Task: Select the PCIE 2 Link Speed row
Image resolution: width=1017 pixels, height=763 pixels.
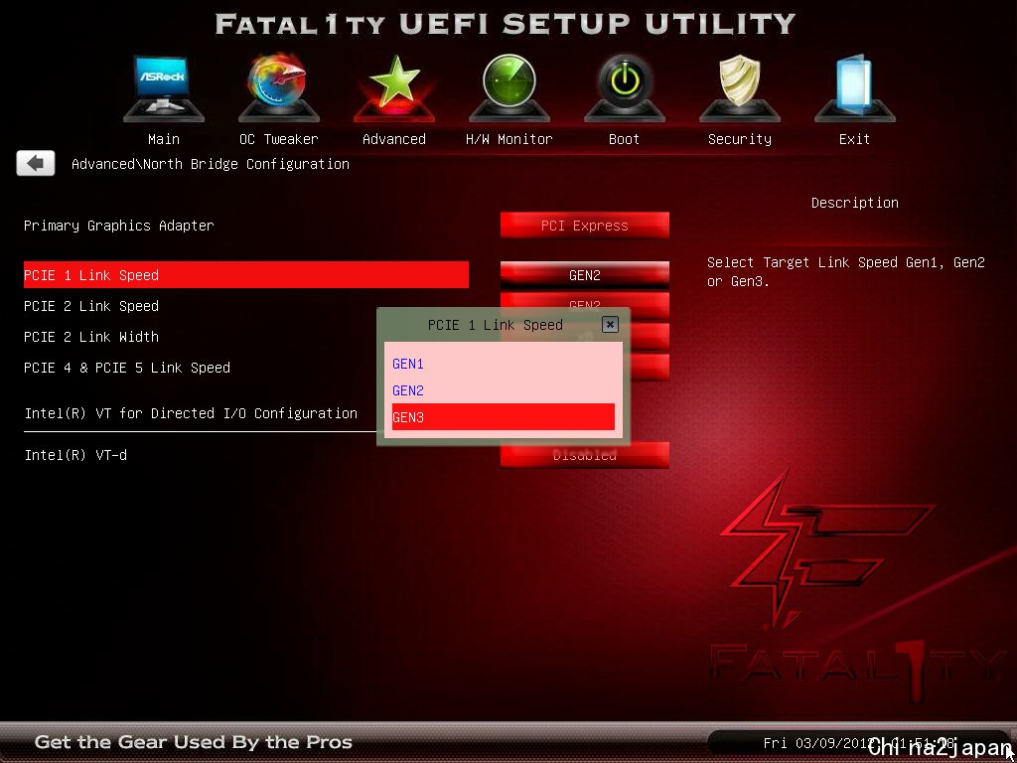Action: pos(90,306)
